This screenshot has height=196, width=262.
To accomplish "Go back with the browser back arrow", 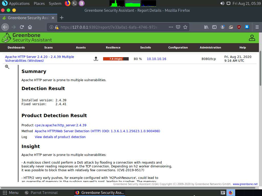I will pyautogui.click(x=5, y=27).
